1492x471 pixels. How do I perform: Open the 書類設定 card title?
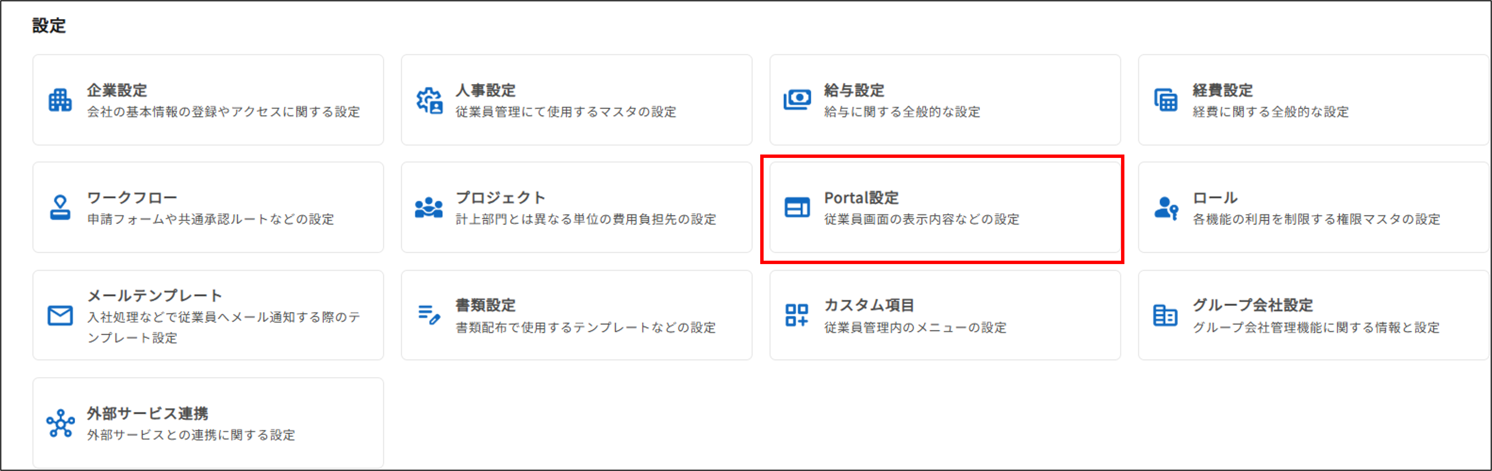click(x=485, y=306)
